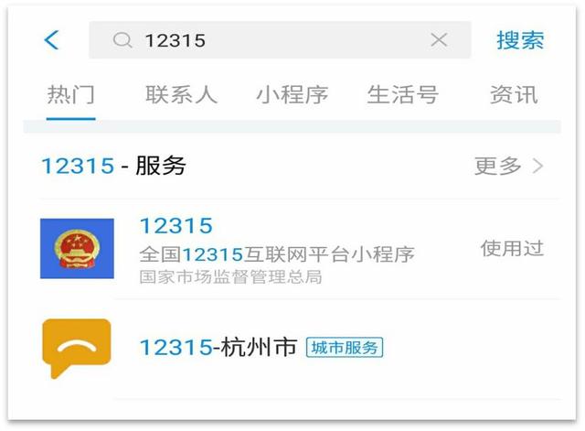Click the magnifying glass search icon
The height and width of the screenshot is (431, 585).
[122, 40]
